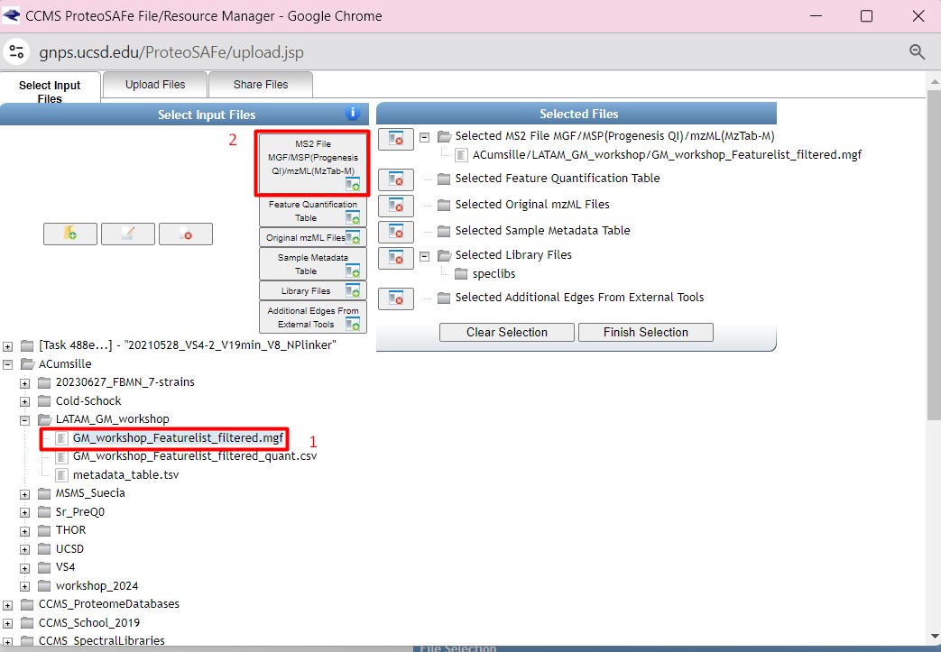Open the Share Files tab

coord(261,85)
